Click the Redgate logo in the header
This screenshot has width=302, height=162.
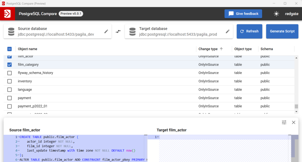[7, 14]
